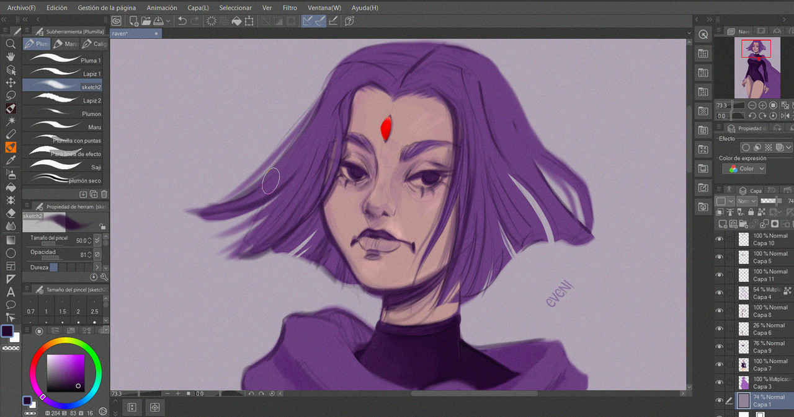794x417 pixels.
Task: Open the Animación menu
Action: (x=162, y=8)
